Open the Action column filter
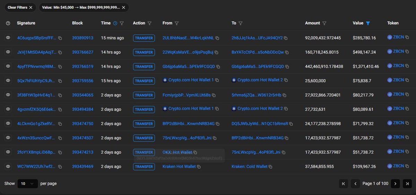The image size is (416, 195). [x=149, y=23]
